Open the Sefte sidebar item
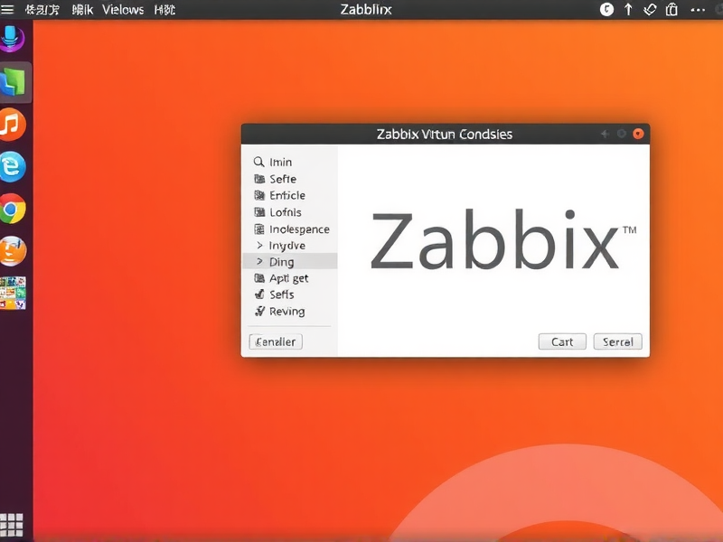The width and height of the screenshot is (723, 542). pyautogui.click(x=260, y=179)
